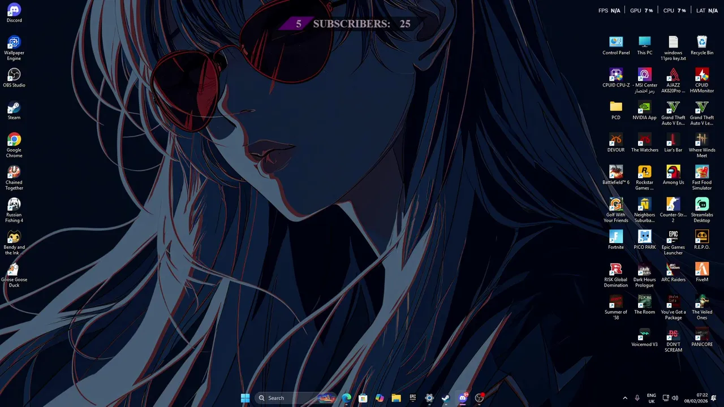Open Settings gear from taskbar

coord(429,398)
